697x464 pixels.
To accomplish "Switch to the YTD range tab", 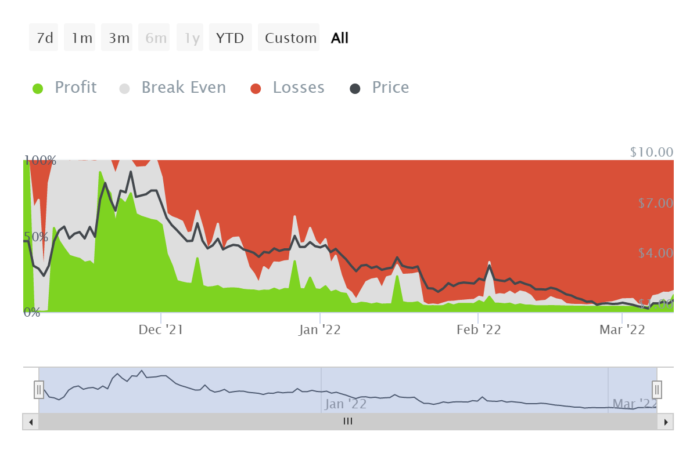I will pos(230,37).
